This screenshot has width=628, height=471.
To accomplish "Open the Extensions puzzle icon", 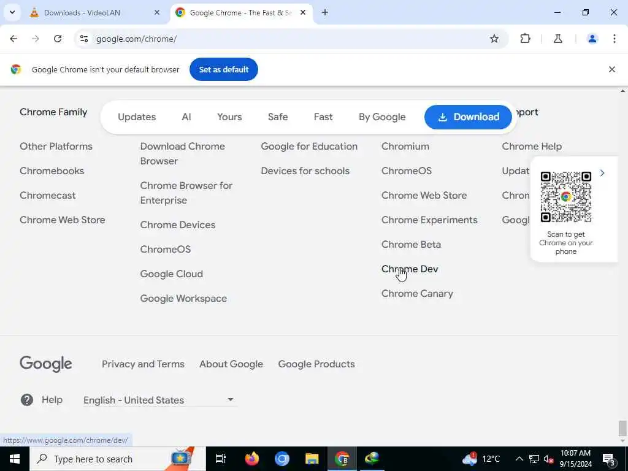I will pyautogui.click(x=525, y=39).
